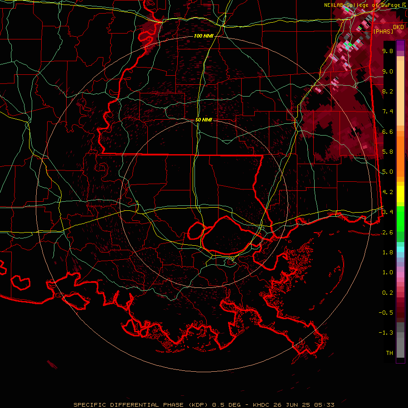Click the 8.2 value on the scale
The image size is (408, 408).
[388, 91]
